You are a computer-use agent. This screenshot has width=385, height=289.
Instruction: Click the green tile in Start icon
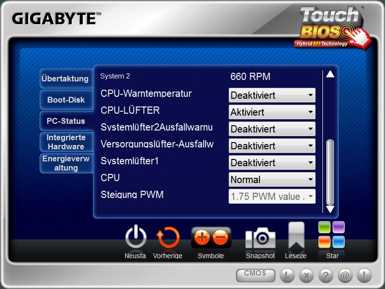pyautogui.click(x=324, y=227)
